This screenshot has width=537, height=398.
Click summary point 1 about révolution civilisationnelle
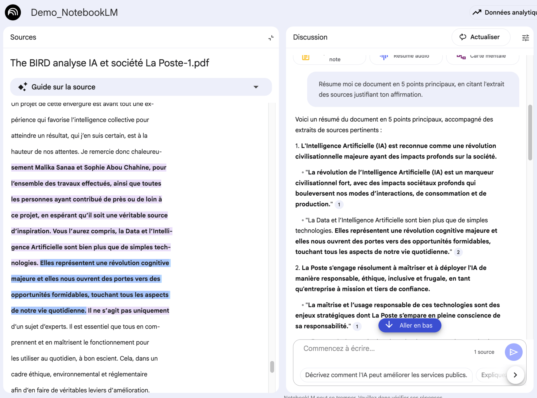pos(396,151)
